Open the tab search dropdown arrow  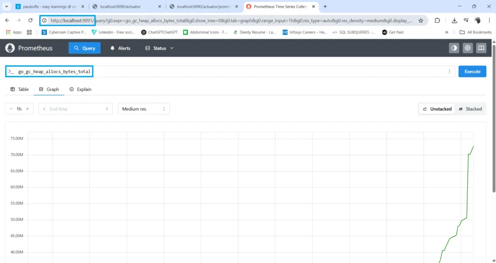coord(6,7)
